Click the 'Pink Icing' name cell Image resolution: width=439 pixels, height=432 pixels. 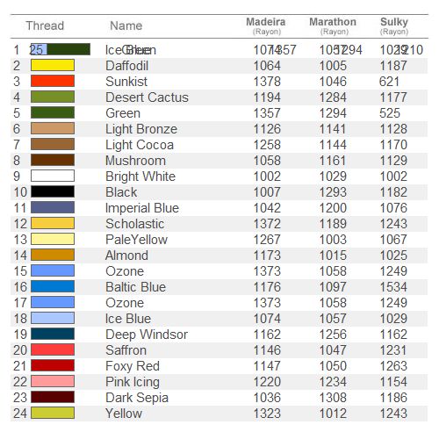(133, 382)
